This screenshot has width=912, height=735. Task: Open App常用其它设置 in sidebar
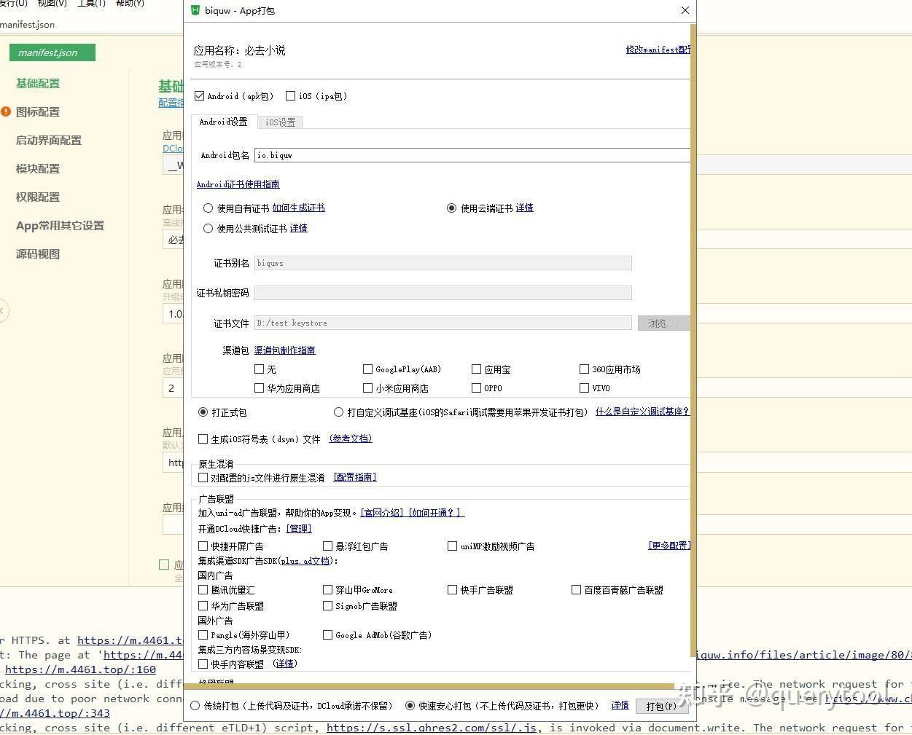(61, 226)
